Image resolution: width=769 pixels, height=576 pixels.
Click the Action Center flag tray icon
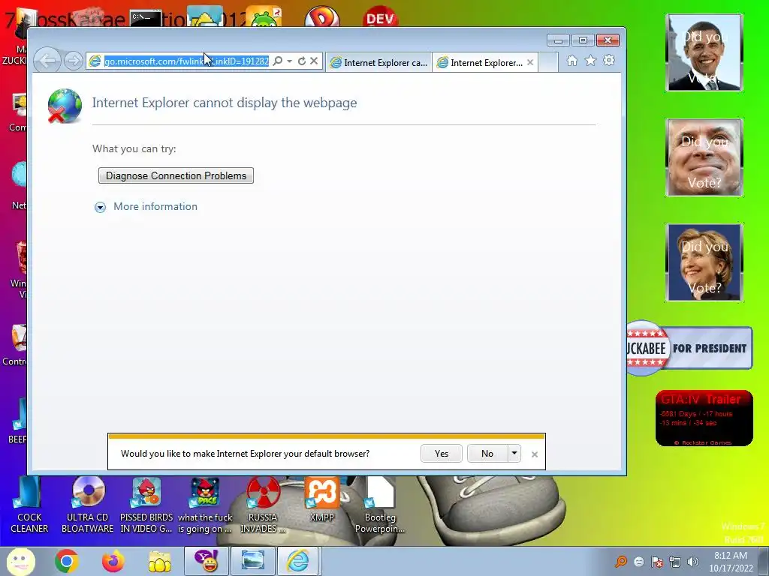pyautogui.click(x=657, y=562)
